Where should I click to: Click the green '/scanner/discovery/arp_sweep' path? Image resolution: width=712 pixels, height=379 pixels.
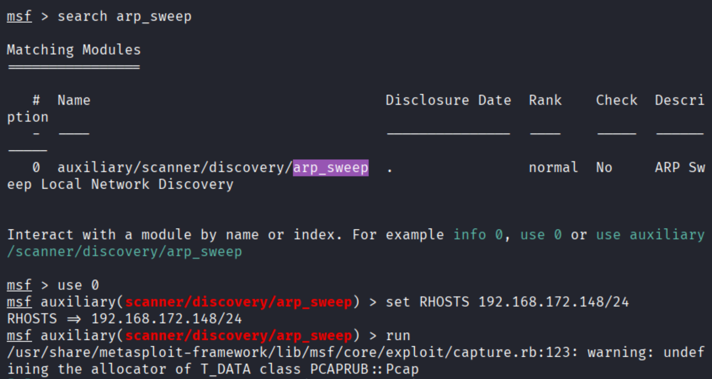pos(125,252)
